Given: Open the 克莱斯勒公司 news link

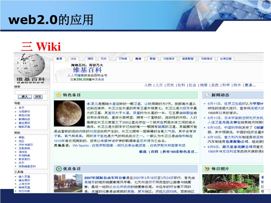Looking at the screenshot, I should [237, 142].
